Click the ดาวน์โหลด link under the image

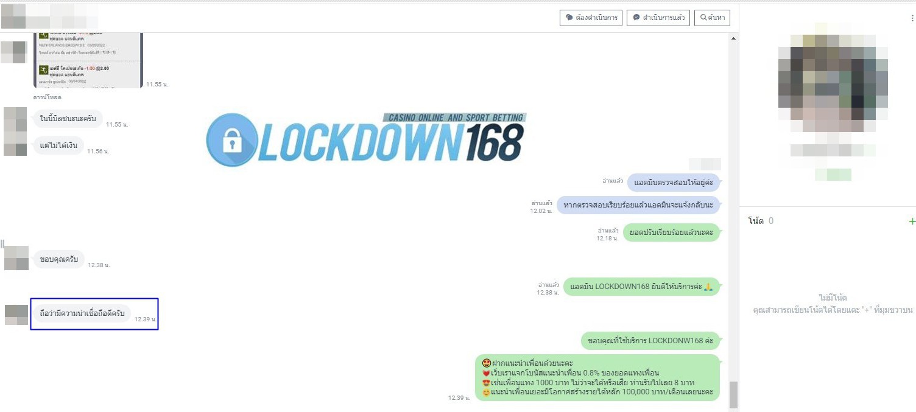[x=47, y=97]
